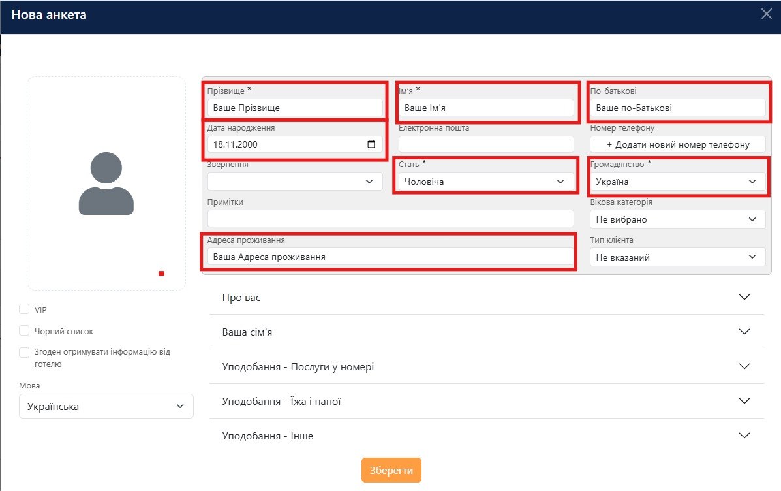This screenshot has width=781, height=491.
Task: Open the Звернення dropdown
Action: click(295, 182)
